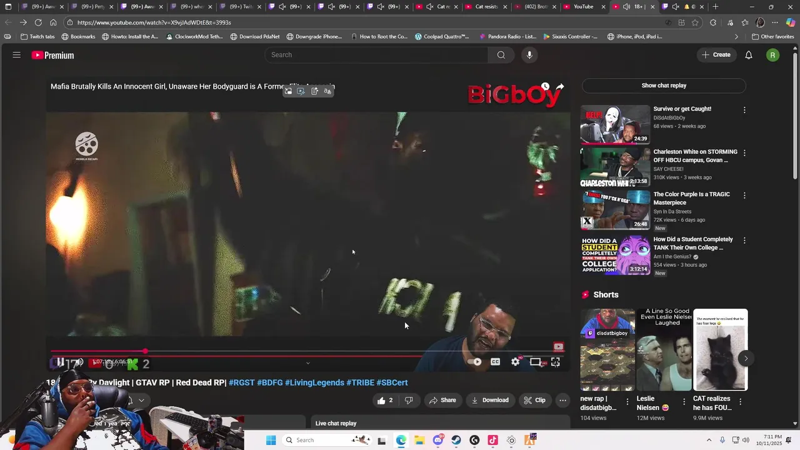This screenshot has height=450, width=800.
Task: Open the Create menu
Action: 716,55
